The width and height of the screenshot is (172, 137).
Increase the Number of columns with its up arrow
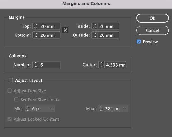tap(36, 63)
